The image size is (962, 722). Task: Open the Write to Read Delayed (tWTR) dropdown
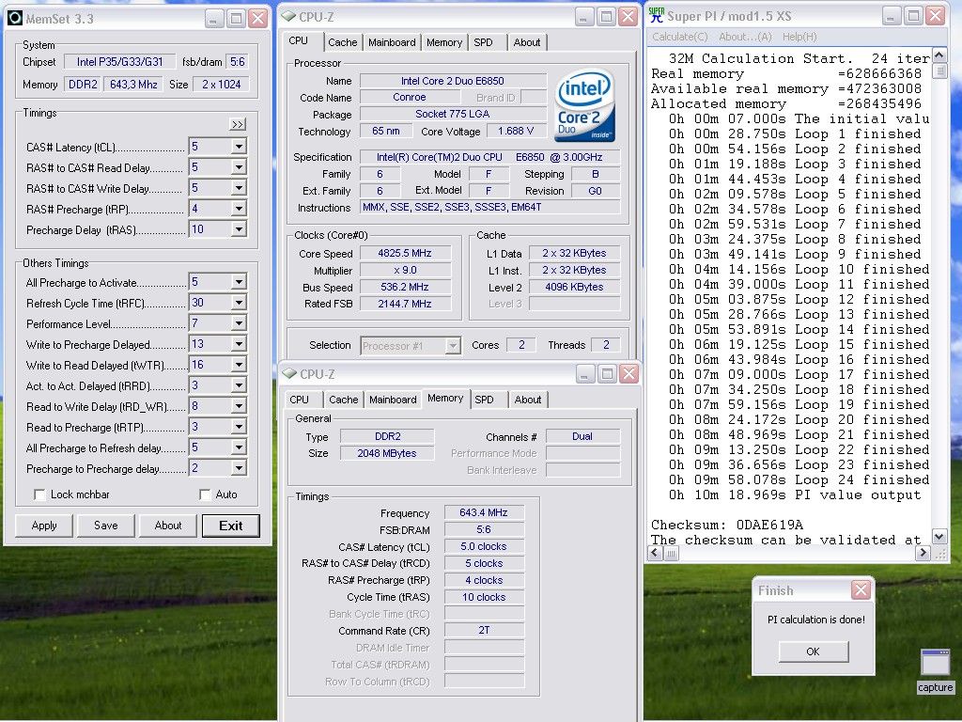(239, 365)
